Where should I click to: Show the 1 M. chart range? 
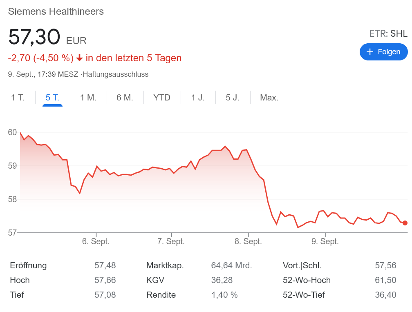[x=88, y=98]
